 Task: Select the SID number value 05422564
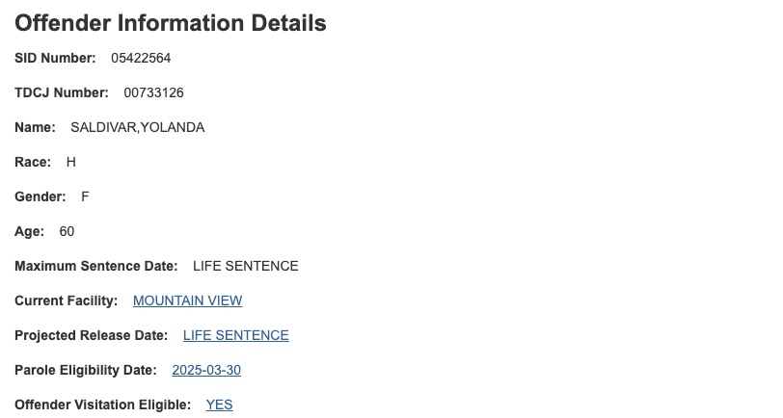(x=141, y=58)
